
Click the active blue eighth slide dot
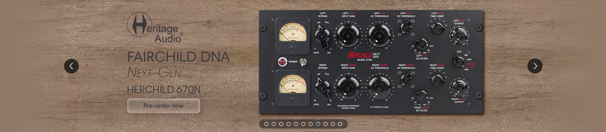click(318, 124)
